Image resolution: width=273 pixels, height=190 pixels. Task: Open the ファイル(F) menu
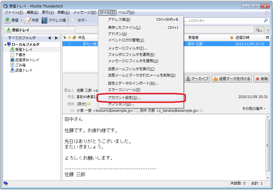pos(14,12)
